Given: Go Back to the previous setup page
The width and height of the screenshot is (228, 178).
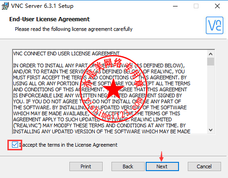Looking at the screenshot, I should coord(128,166).
